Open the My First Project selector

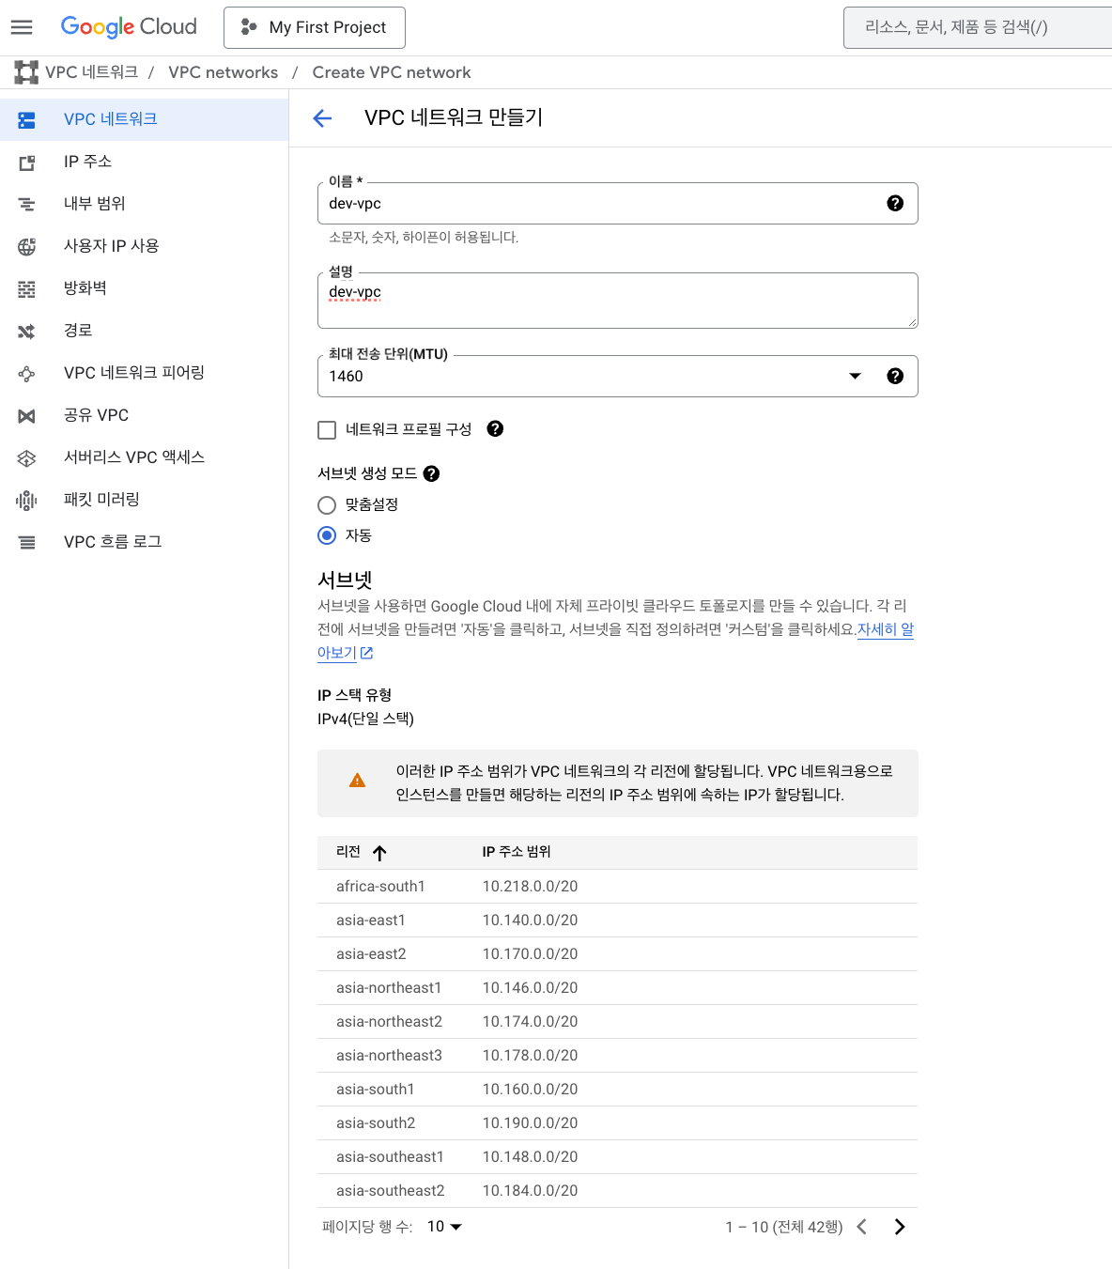point(315,27)
